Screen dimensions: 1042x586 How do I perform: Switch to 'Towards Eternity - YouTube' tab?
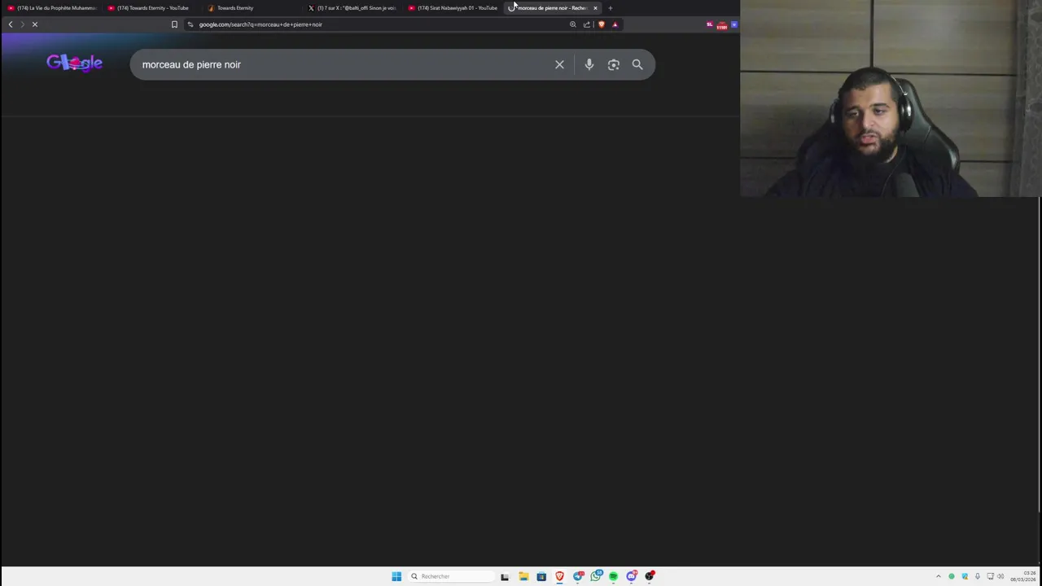pyautogui.click(x=152, y=8)
